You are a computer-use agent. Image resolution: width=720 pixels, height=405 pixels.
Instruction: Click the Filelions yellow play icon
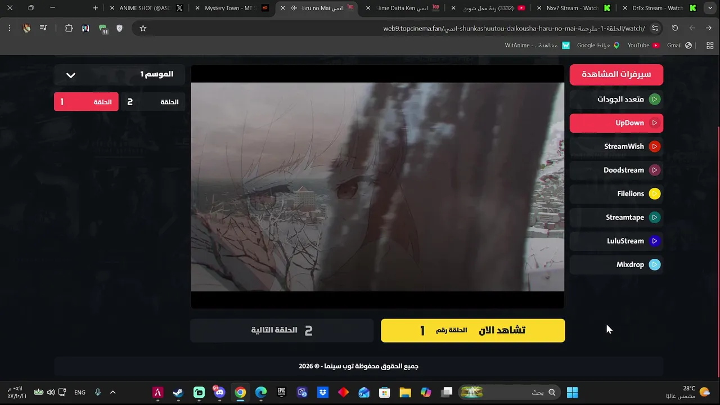click(654, 194)
